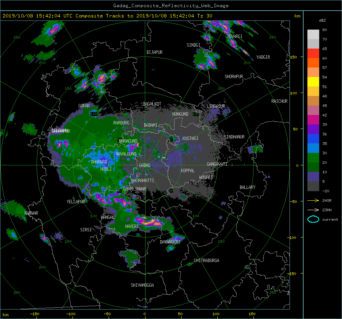
Task: Click the YADGIR city label
Action: click(263, 57)
